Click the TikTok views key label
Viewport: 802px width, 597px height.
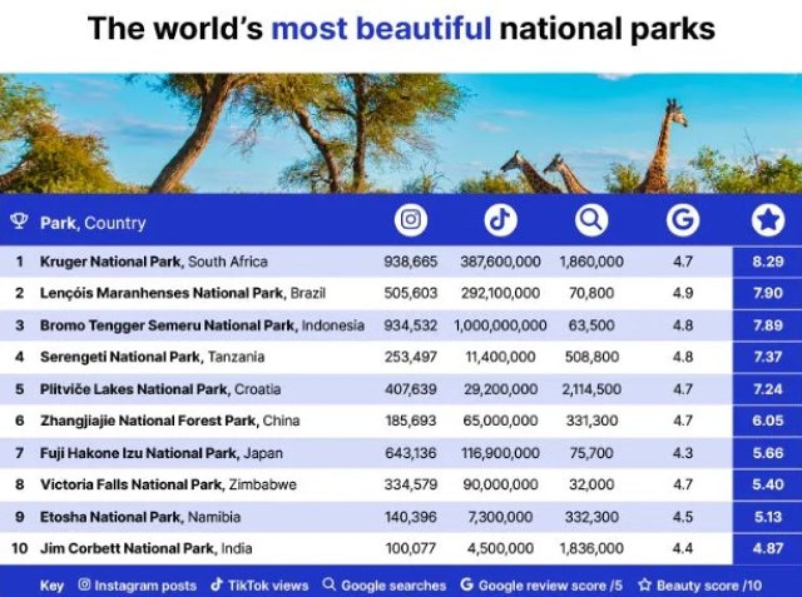coord(268,586)
